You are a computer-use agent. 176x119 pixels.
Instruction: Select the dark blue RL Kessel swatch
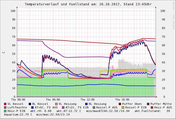coord(30,104)
